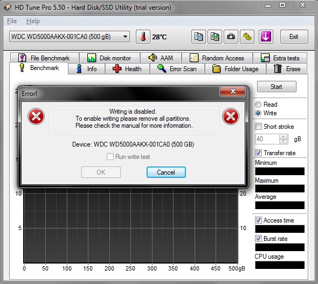Viewport: 318px width, 284px height.
Task: Open the Extra tests tab
Action: 280,58
